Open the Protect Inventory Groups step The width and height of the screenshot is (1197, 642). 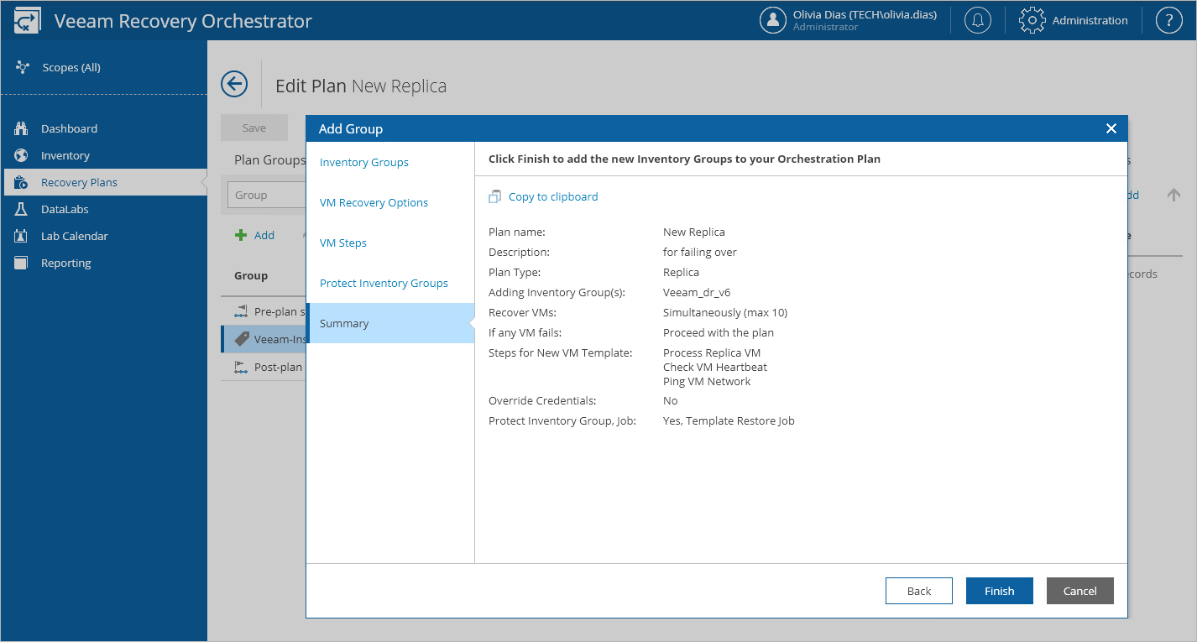point(384,283)
